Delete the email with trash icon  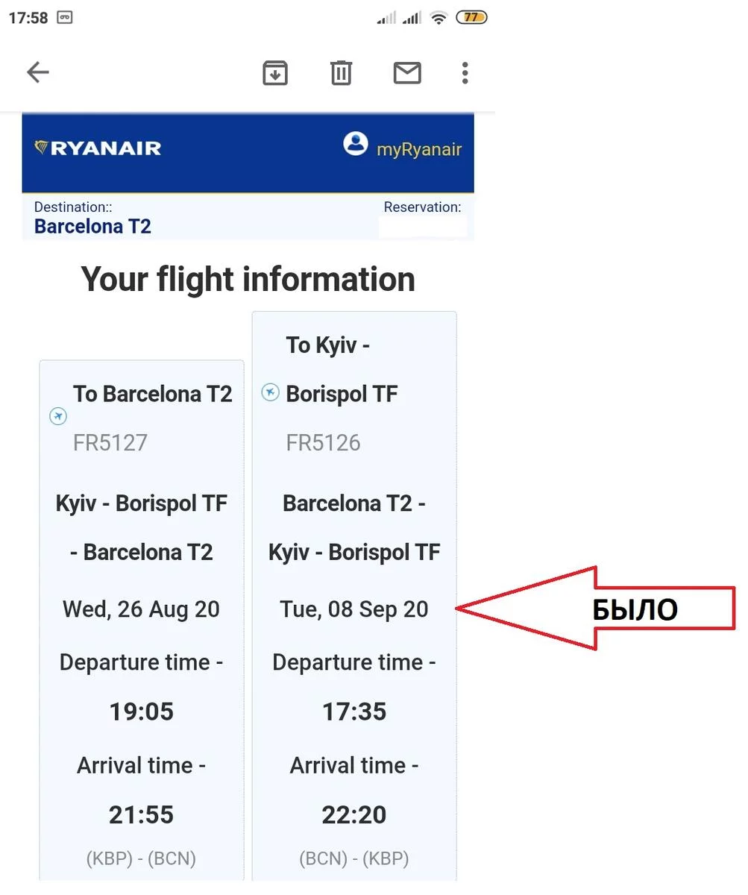point(341,72)
